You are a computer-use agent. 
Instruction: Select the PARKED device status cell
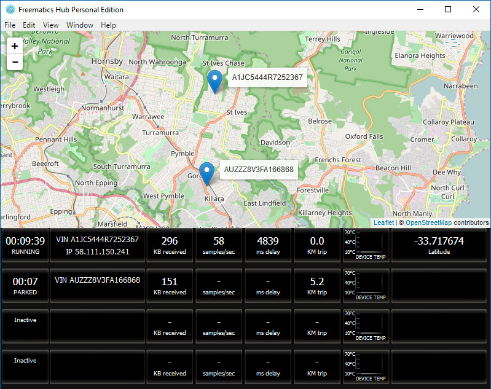click(25, 286)
